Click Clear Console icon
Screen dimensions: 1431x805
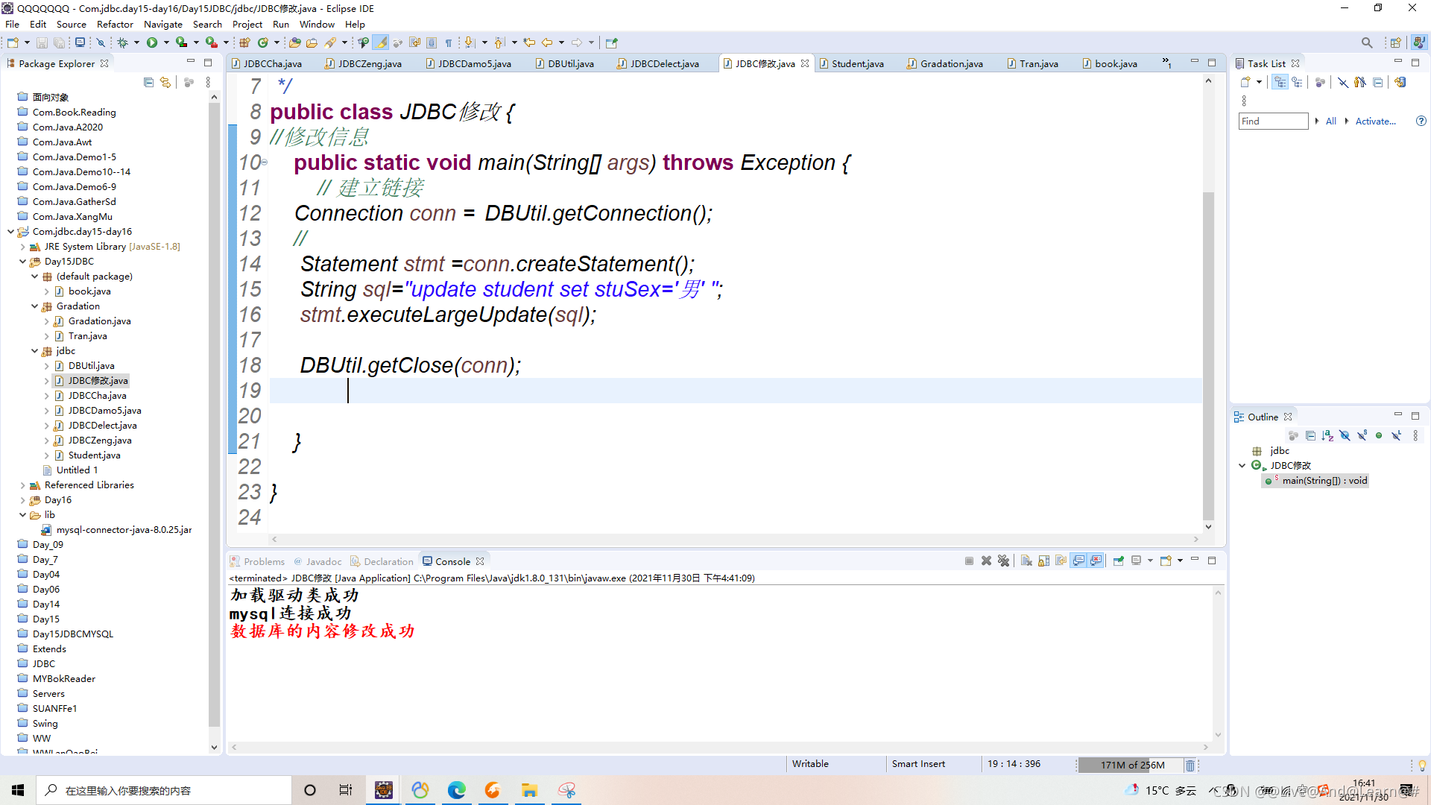[x=1026, y=561]
